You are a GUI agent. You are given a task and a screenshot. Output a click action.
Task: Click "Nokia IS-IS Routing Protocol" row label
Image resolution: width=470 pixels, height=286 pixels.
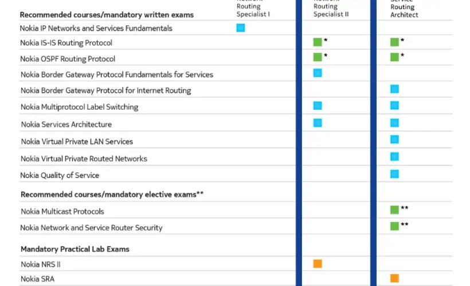click(66, 43)
